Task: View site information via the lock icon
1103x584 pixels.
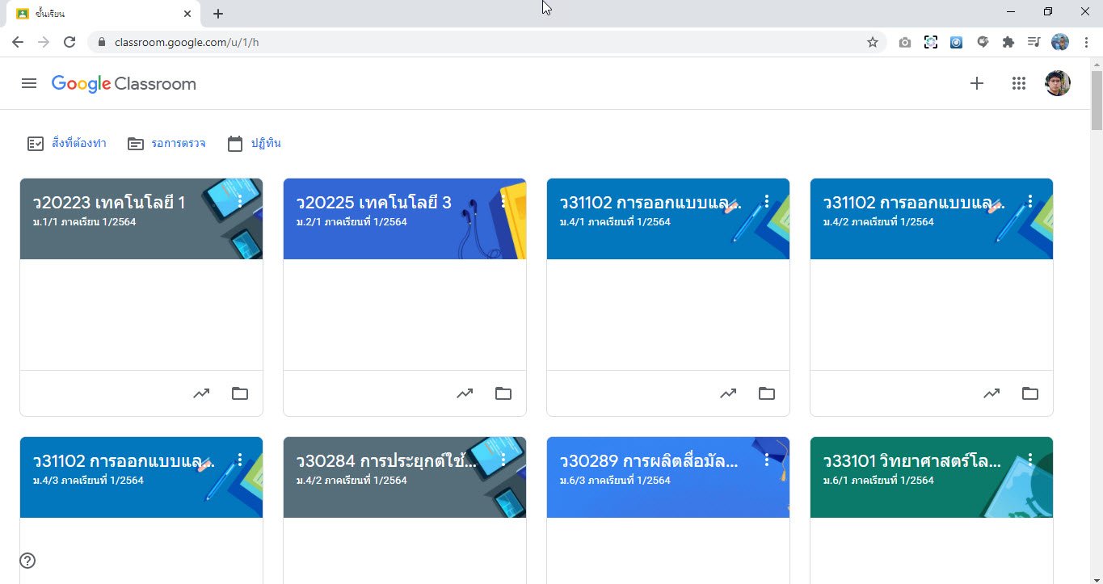Action: click(102, 42)
